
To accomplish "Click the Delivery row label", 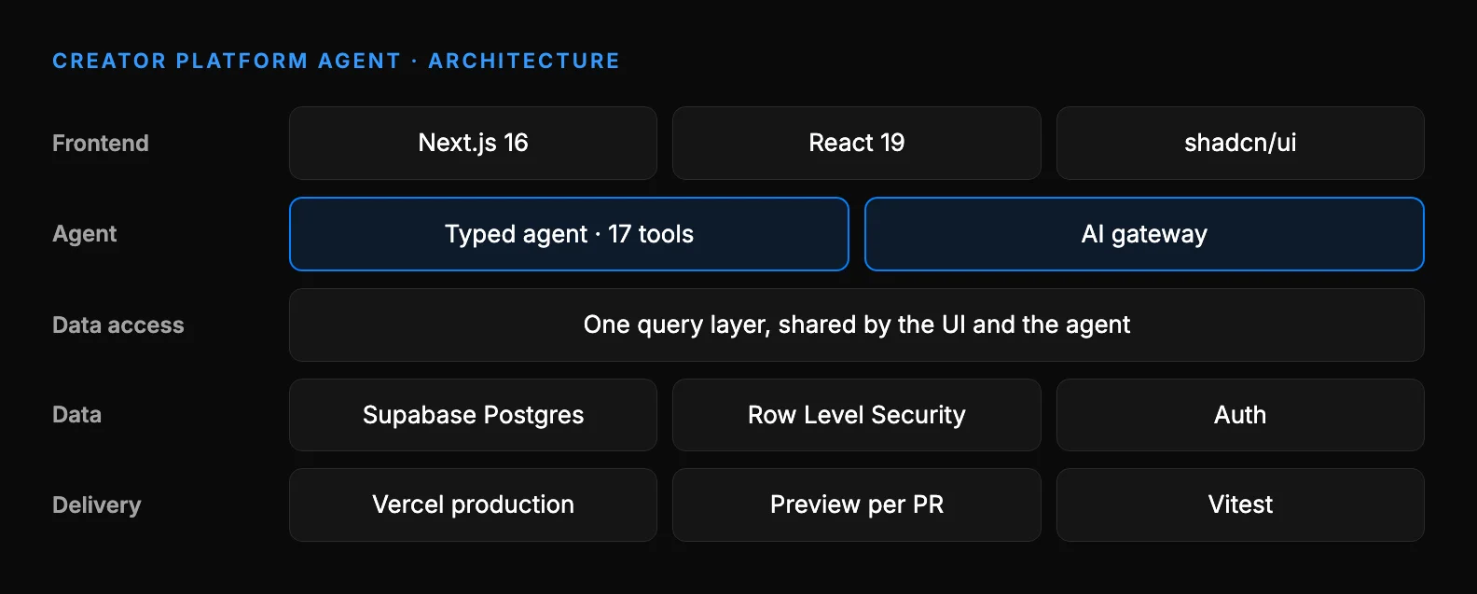I will point(97,505).
